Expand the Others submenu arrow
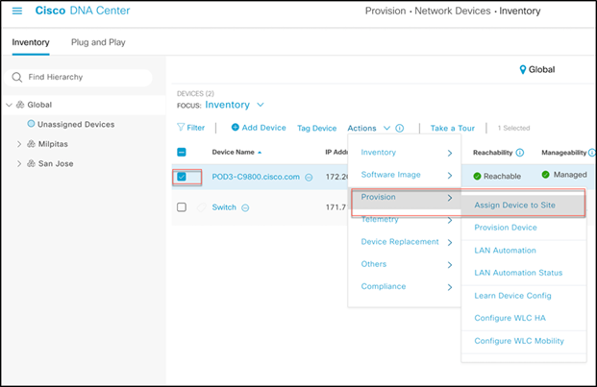Screen dimensions: 597x387 coord(450,265)
